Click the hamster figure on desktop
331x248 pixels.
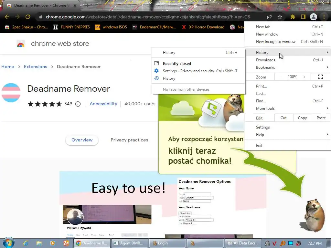[x=315, y=215]
